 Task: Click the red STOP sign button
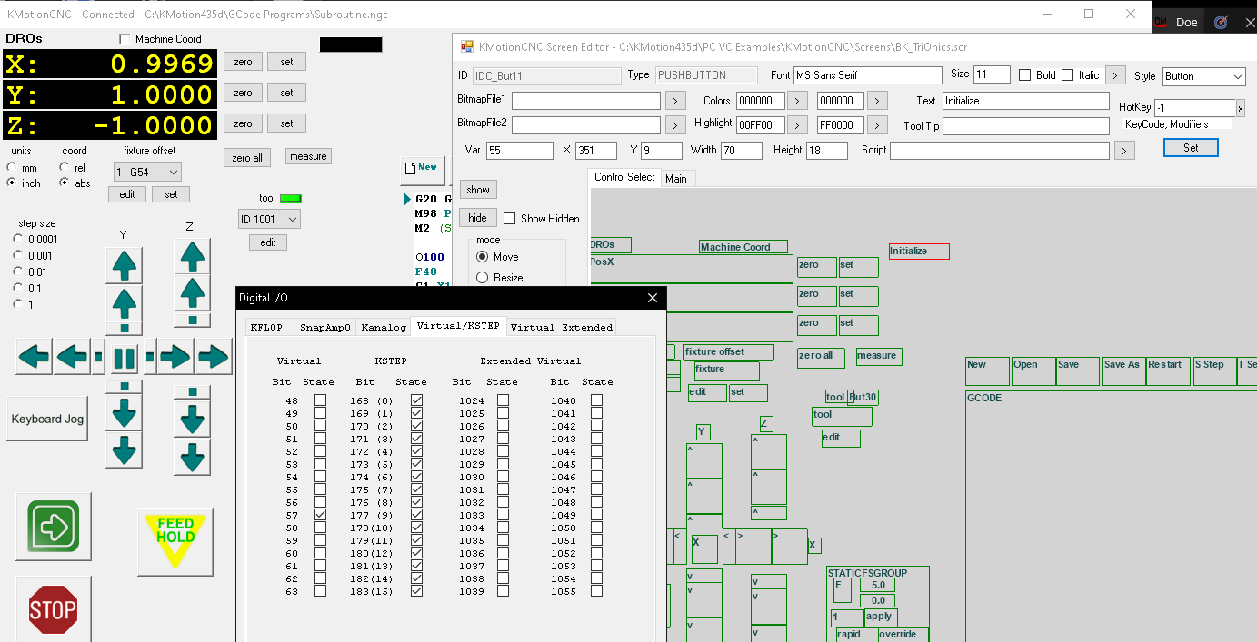pos(53,609)
